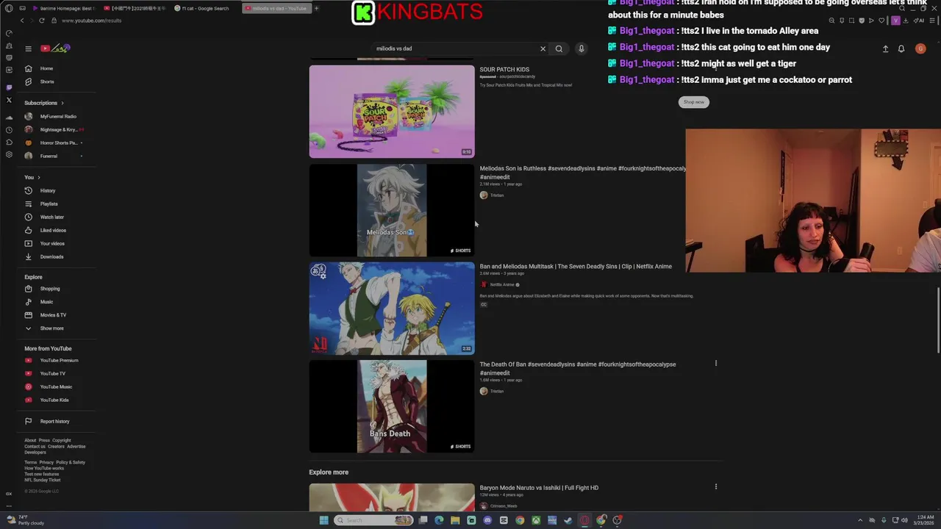The image size is (941, 529).
Task: Open the YouTube hamburger guide menu
Action: click(28, 48)
